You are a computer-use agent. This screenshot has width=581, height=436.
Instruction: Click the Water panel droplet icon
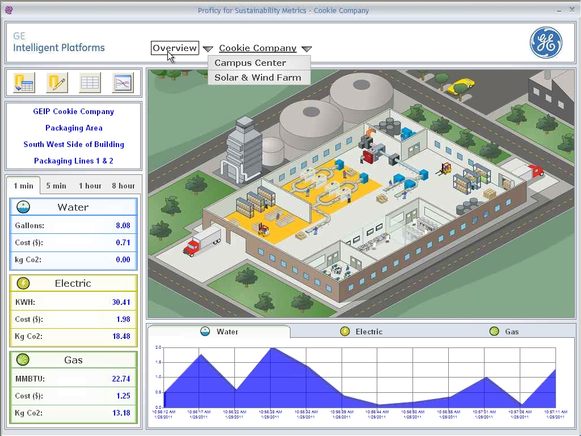tap(23, 207)
